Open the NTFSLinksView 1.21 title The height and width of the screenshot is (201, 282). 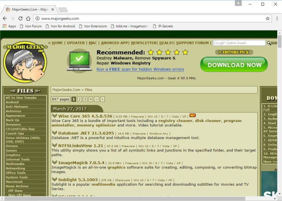(x=81, y=146)
